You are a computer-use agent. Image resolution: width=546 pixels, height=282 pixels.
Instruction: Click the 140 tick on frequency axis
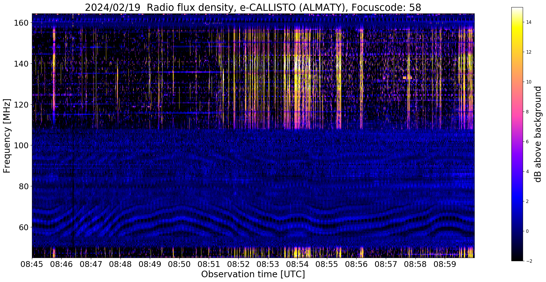click(21, 64)
